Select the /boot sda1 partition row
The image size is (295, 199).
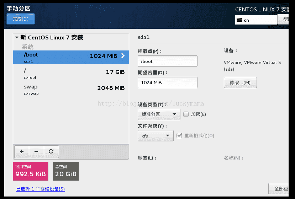pos(71,57)
